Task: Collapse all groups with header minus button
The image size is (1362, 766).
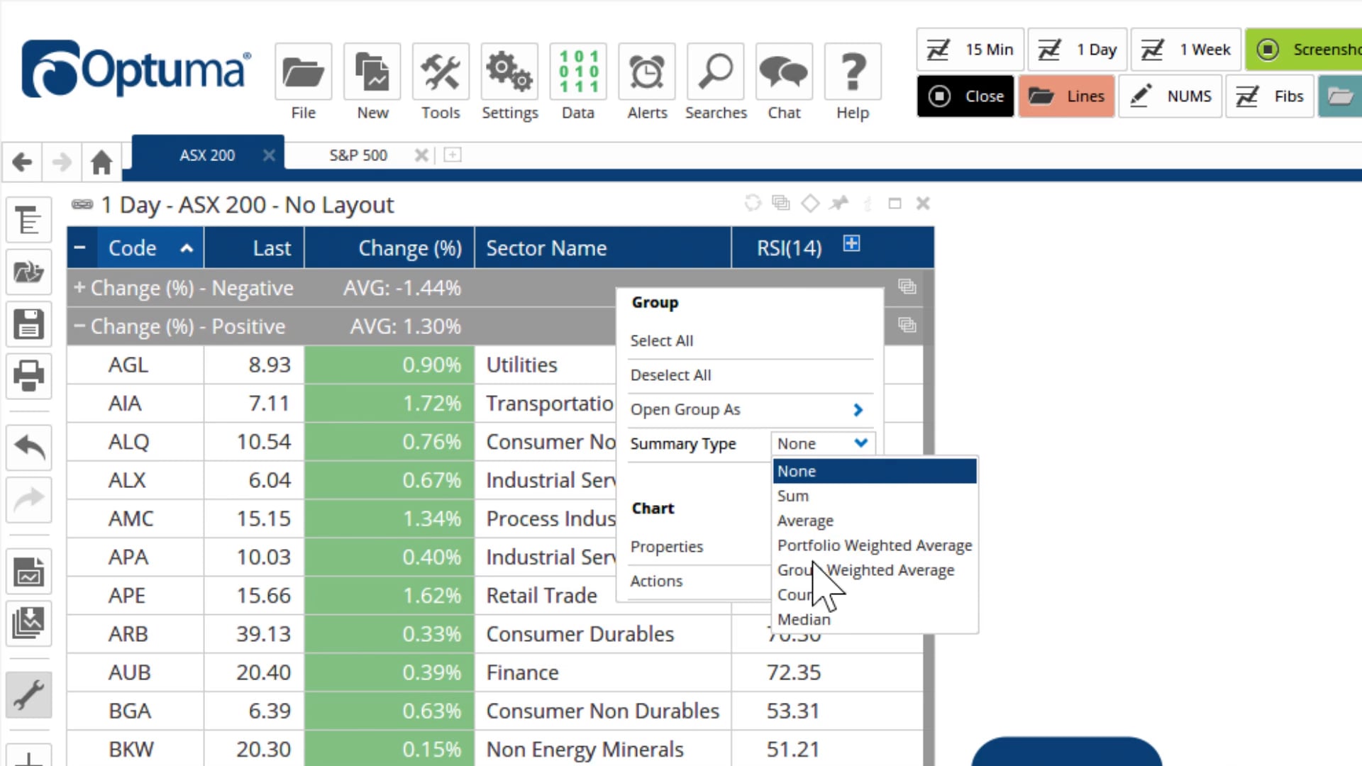Action: 80,248
